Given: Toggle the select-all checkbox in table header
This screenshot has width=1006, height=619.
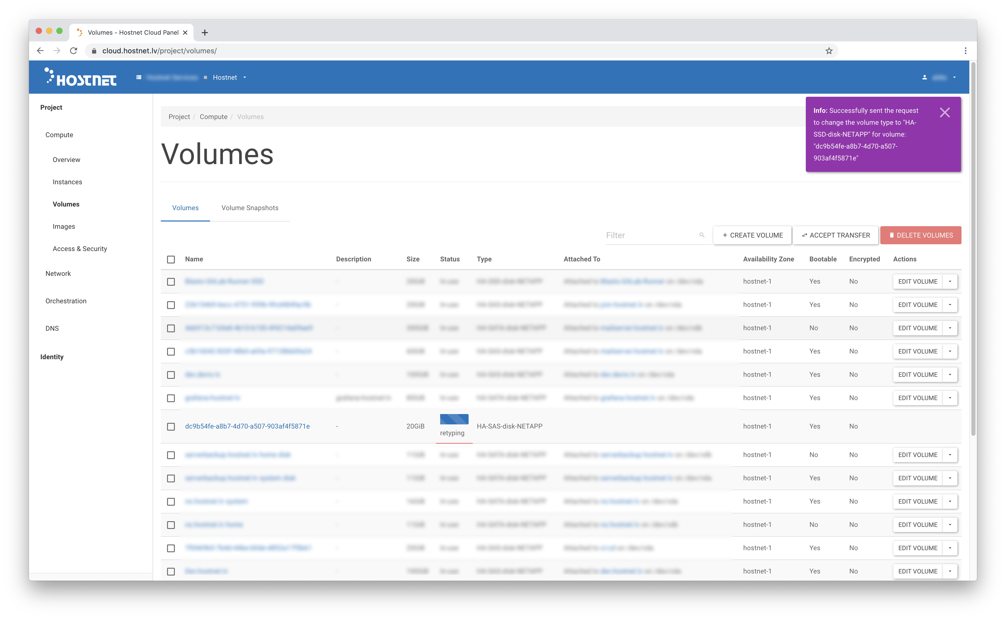Looking at the screenshot, I should pos(171,260).
